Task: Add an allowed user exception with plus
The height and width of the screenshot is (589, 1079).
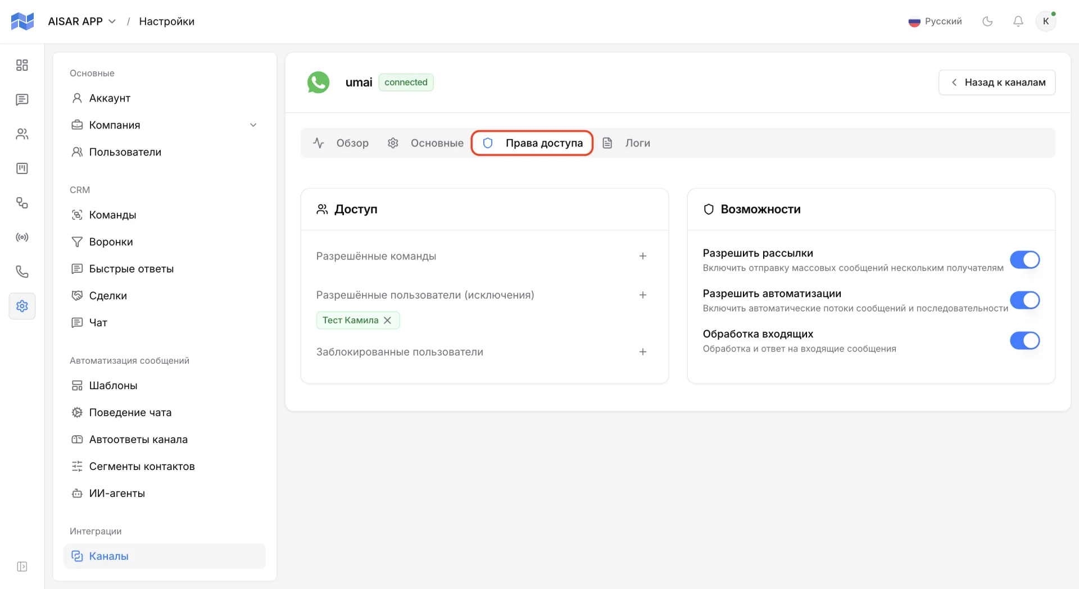Action: click(642, 295)
